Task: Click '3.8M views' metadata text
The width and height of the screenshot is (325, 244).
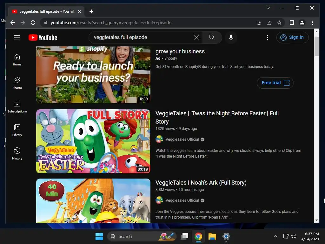Action: coord(165,190)
